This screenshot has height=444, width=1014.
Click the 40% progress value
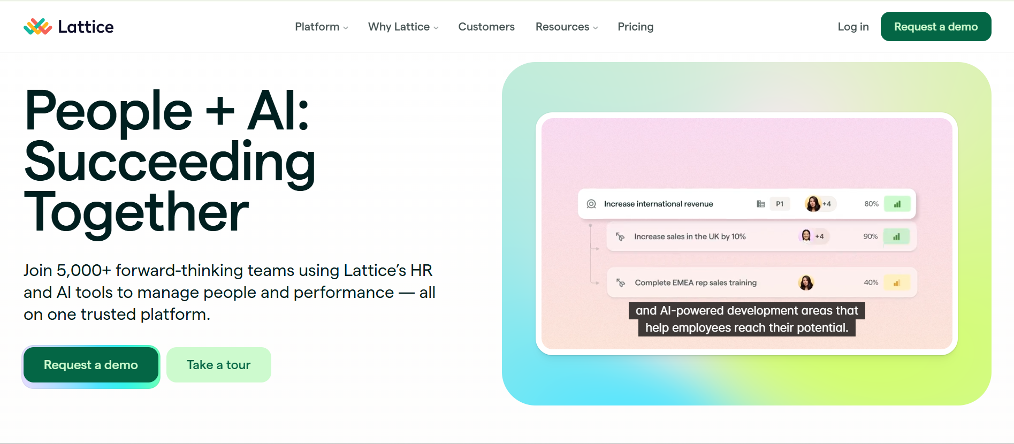click(x=871, y=282)
